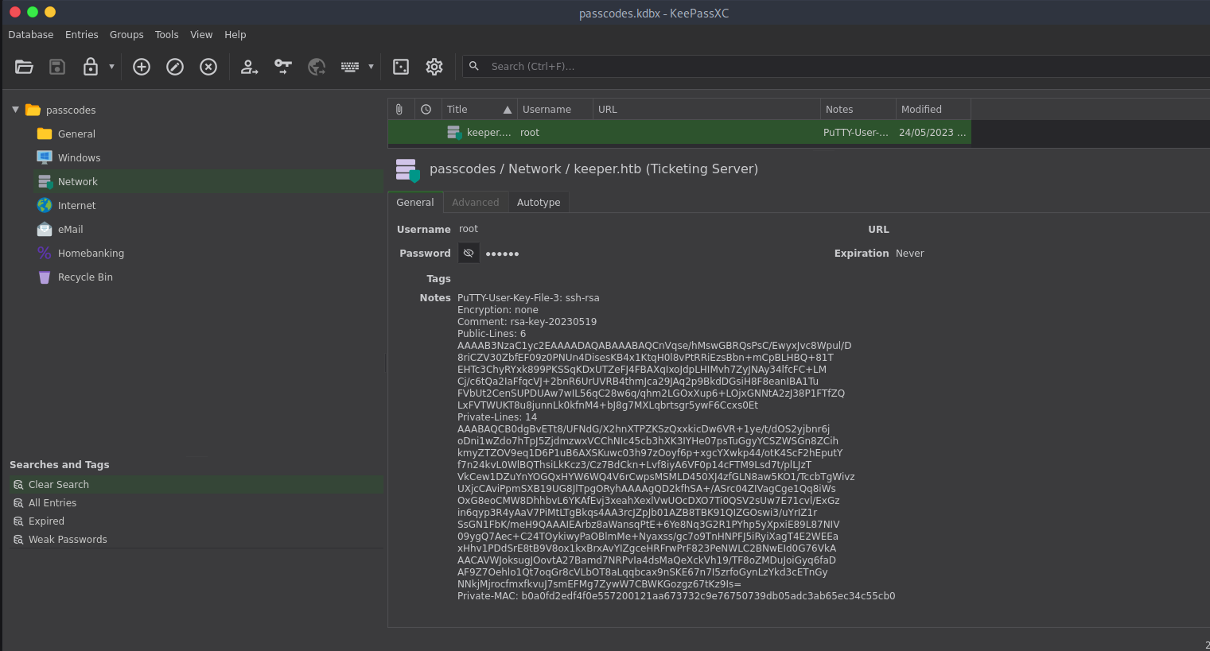This screenshot has height=651, width=1210.
Task: Open the Entries menu
Action: [81, 35]
